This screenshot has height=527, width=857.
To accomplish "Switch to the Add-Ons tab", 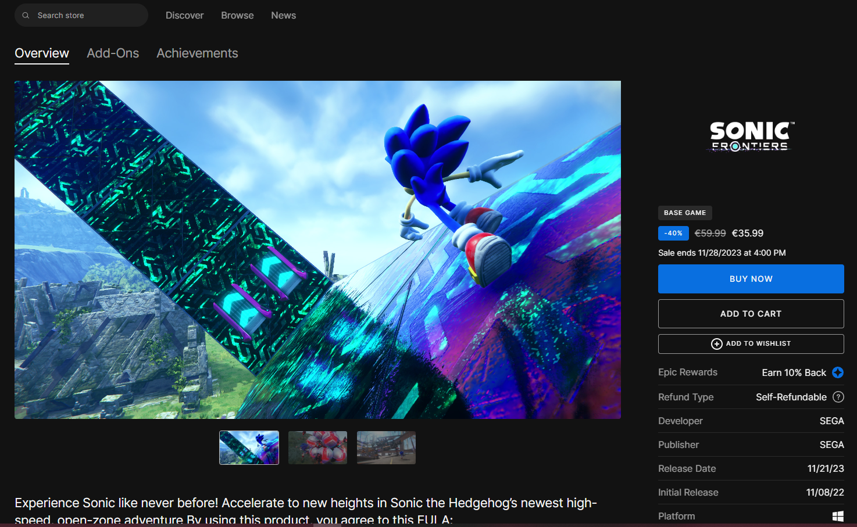I will point(113,53).
